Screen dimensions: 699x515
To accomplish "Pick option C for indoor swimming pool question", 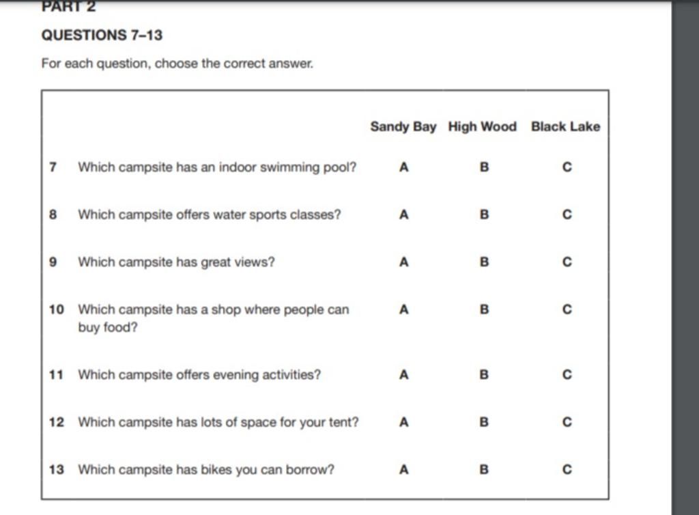I will (567, 167).
